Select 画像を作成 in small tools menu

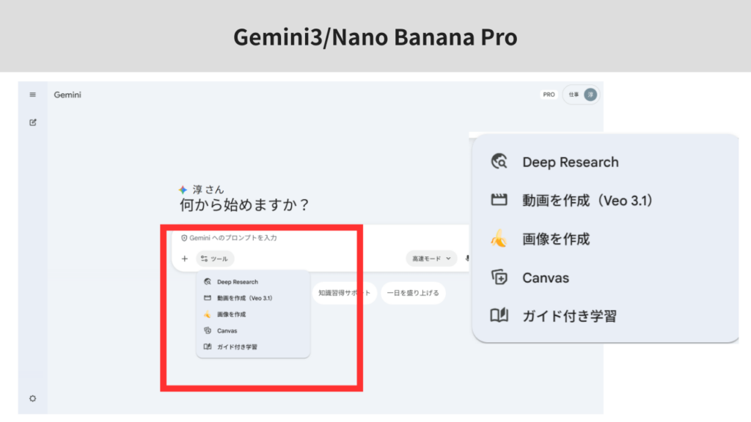coord(231,314)
